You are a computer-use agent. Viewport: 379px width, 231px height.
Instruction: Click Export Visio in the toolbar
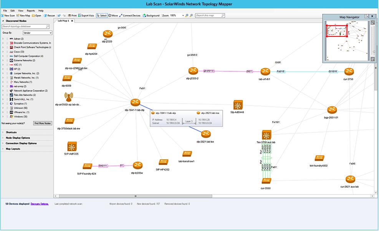[x=86, y=15]
